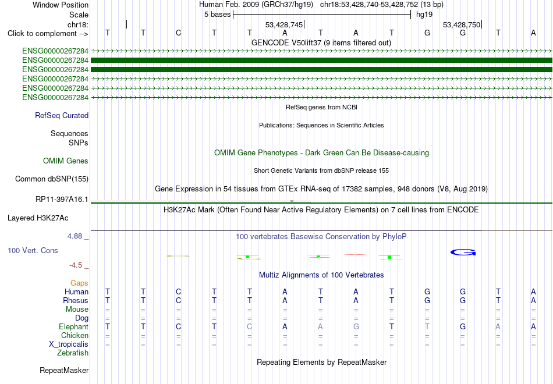The height and width of the screenshot is (384, 553).
Task: Select the Elephant alignment row label
Action: click(x=74, y=326)
